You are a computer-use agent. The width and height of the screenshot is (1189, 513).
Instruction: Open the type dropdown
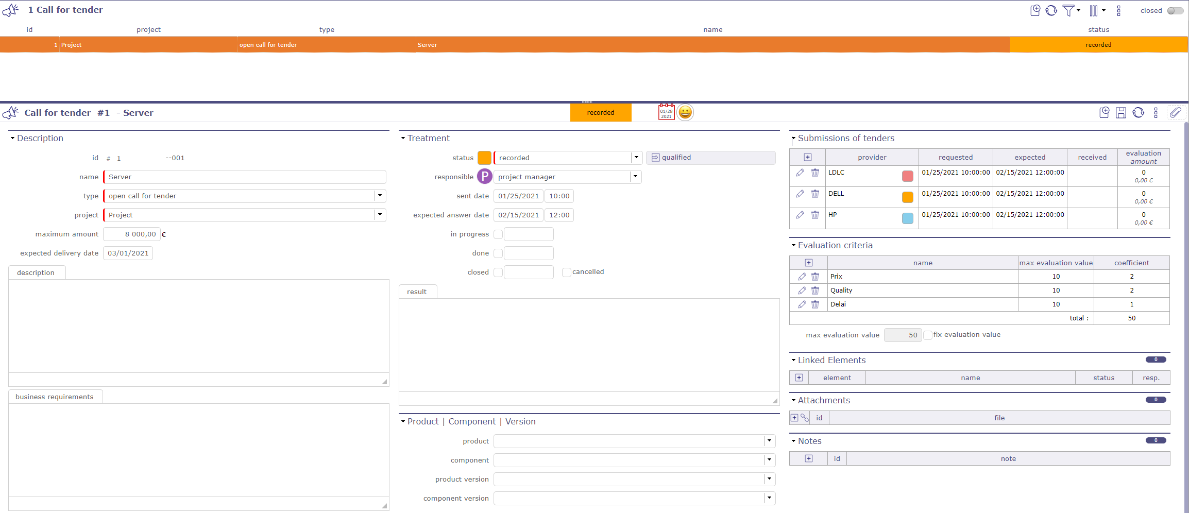[x=380, y=196]
